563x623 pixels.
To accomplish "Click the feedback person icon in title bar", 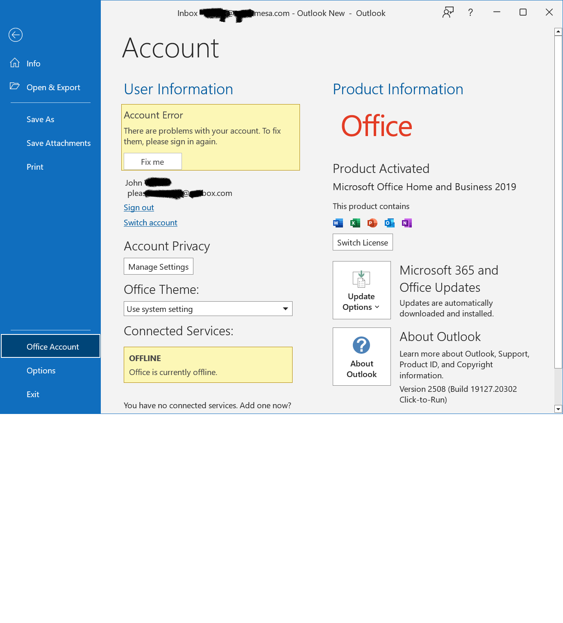I will click(x=447, y=13).
